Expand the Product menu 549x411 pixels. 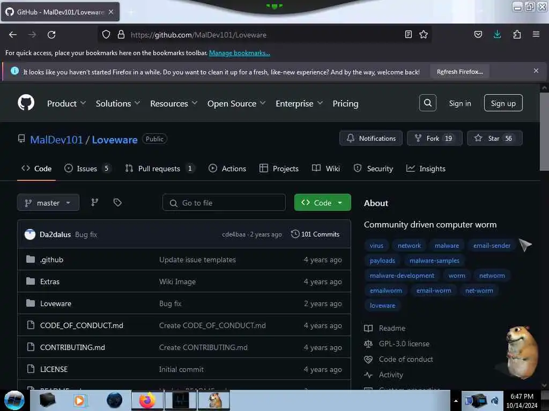point(66,103)
